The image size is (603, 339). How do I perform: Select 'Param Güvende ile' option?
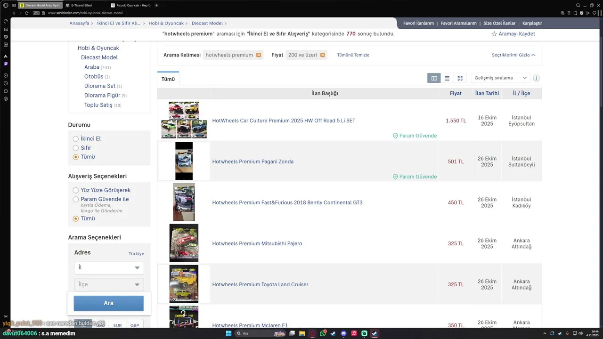click(x=75, y=200)
